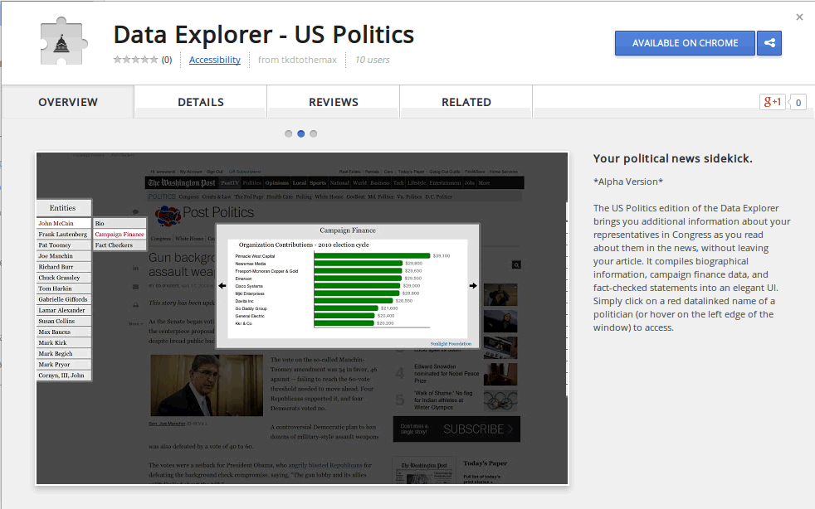
Task: Show the third screenshot using the carousel dot
Action: 314,134
